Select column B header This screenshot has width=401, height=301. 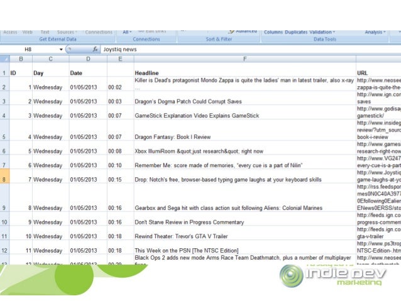(21, 59)
